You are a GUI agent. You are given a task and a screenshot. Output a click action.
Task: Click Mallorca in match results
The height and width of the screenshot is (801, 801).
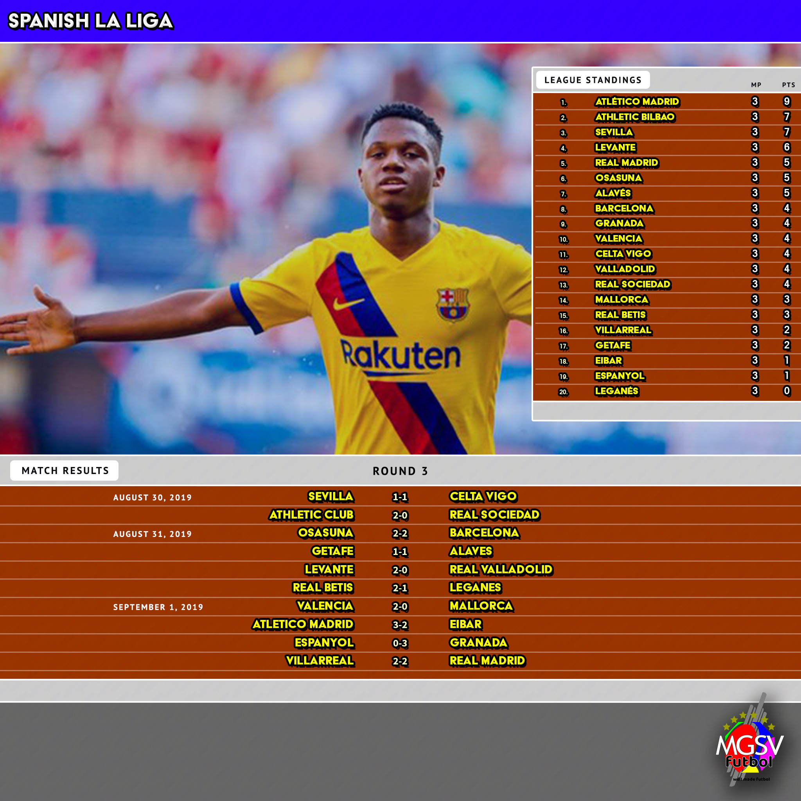point(481,606)
